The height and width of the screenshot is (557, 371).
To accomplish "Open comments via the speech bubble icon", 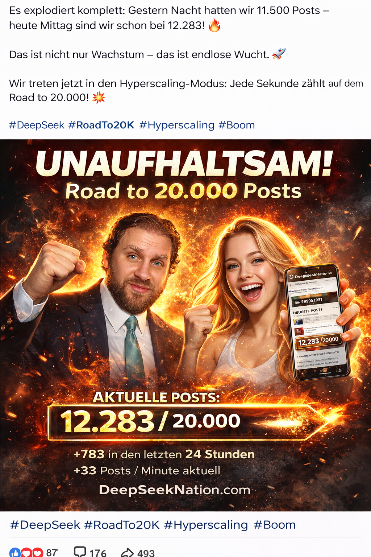I will [x=80, y=552].
